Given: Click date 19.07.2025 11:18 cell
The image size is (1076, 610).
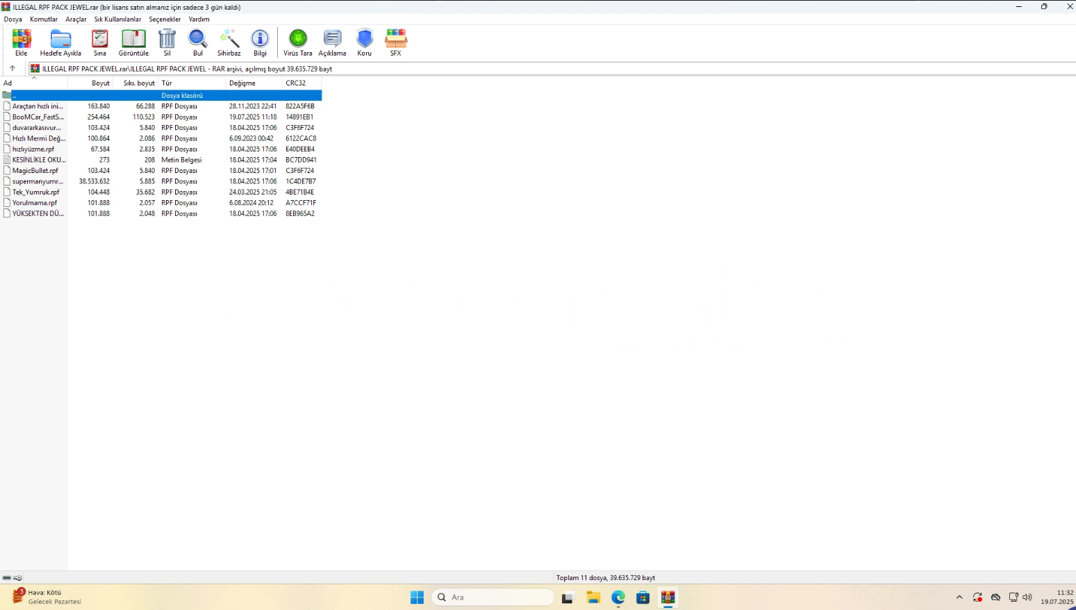Looking at the screenshot, I should [253, 117].
